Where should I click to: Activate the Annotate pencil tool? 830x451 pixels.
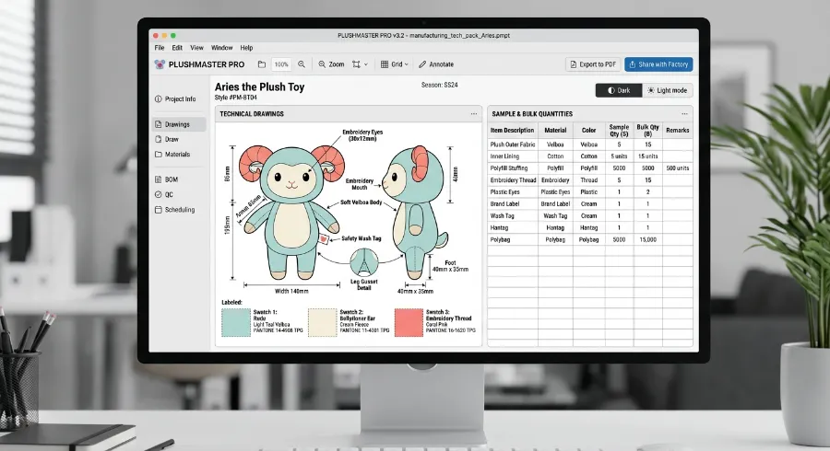click(436, 64)
